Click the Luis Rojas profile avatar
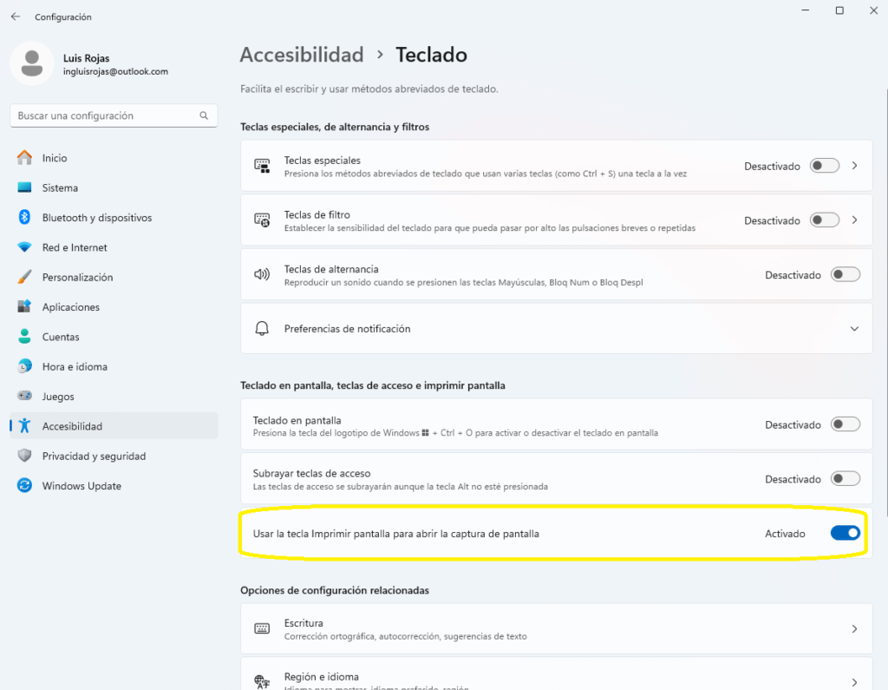Image resolution: width=888 pixels, height=690 pixels. point(32,64)
